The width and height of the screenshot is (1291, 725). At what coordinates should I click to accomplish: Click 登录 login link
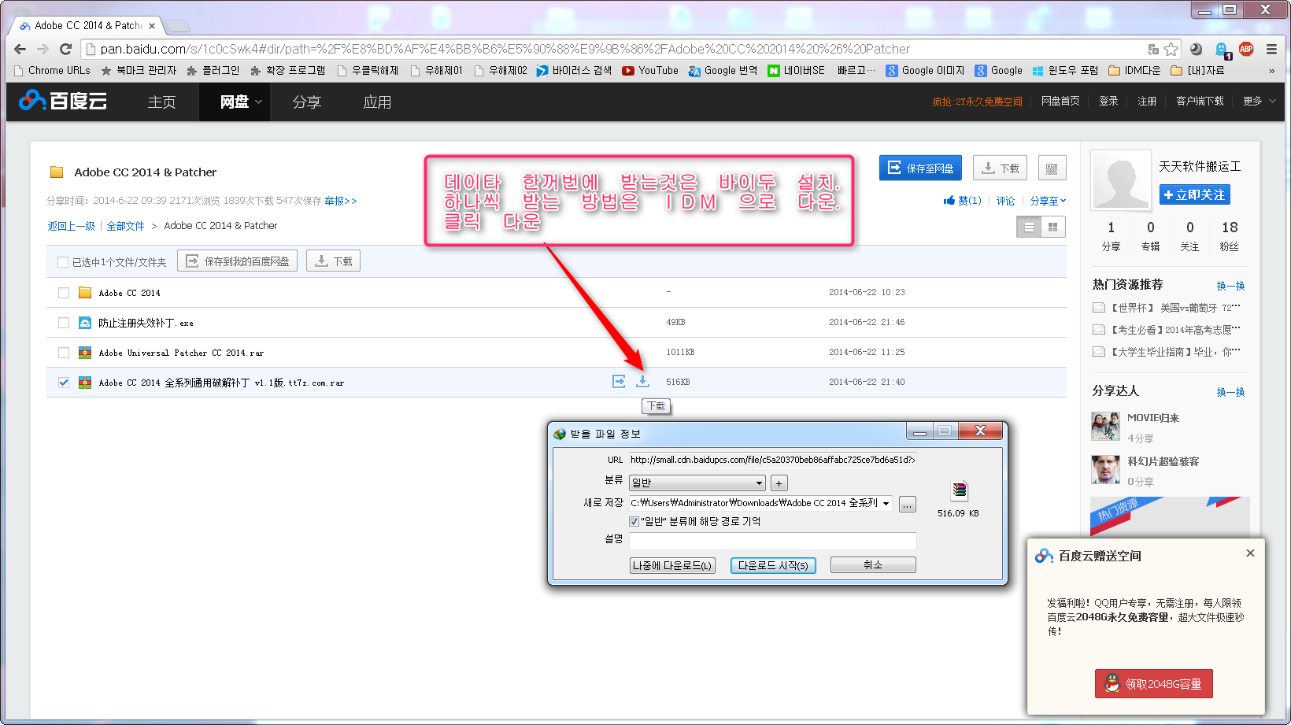point(1108,101)
